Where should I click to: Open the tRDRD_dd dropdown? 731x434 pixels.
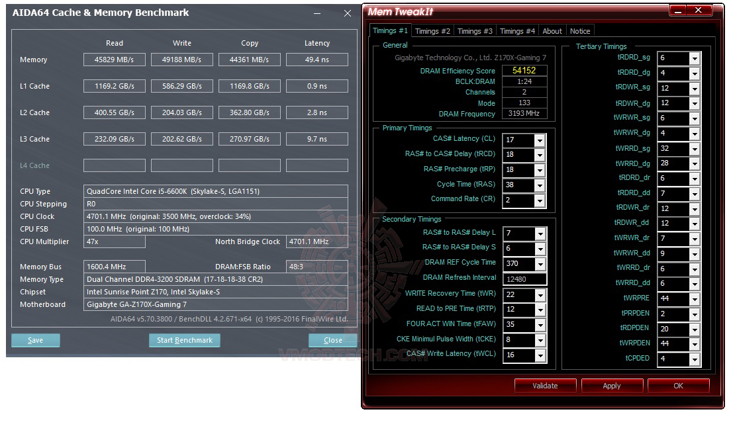(695, 194)
